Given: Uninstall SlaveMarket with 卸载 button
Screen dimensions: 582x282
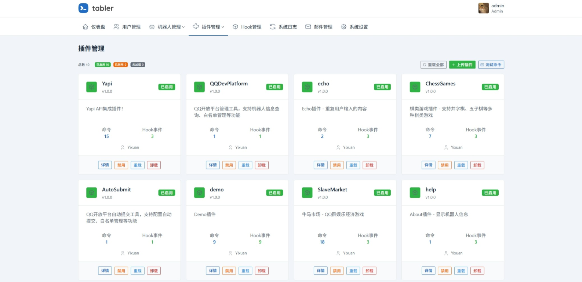Looking at the screenshot, I should (370, 271).
